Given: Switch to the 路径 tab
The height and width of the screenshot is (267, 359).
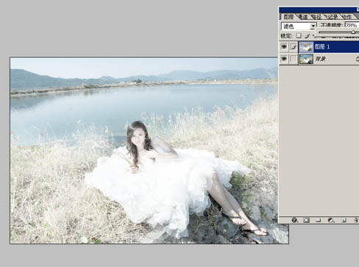Looking at the screenshot, I should (x=316, y=17).
